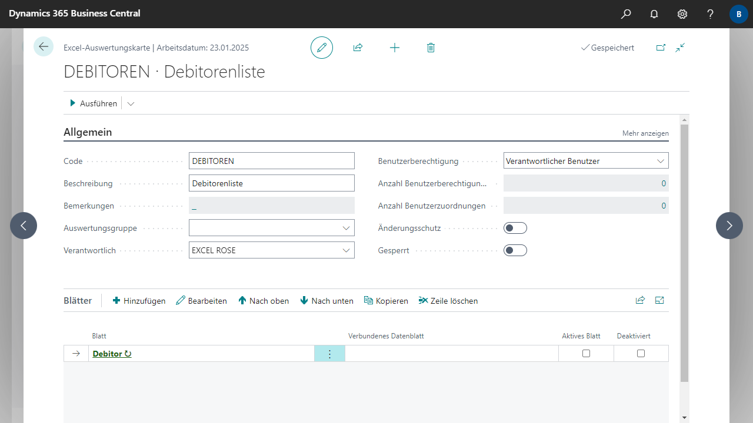This screenshot has height=423, width=753.
Task: Share the Blätter list via share icon
Action: 640,300
